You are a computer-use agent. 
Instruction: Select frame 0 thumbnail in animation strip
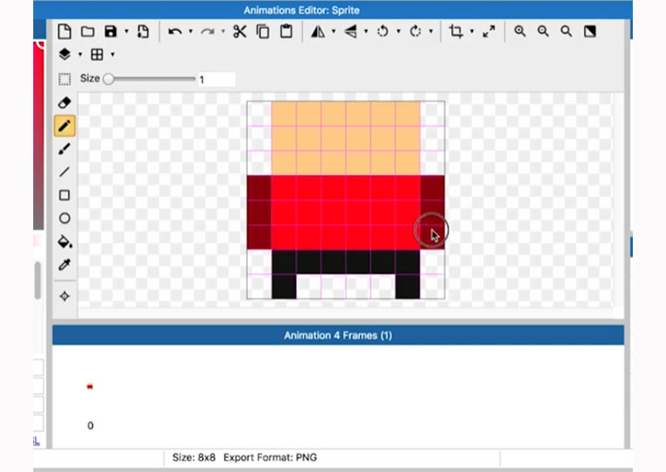[x=90, y=386]
